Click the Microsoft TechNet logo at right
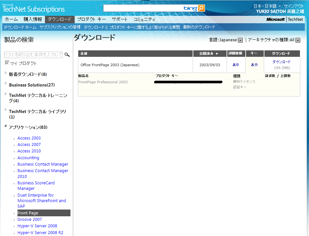 click(285, 19)
